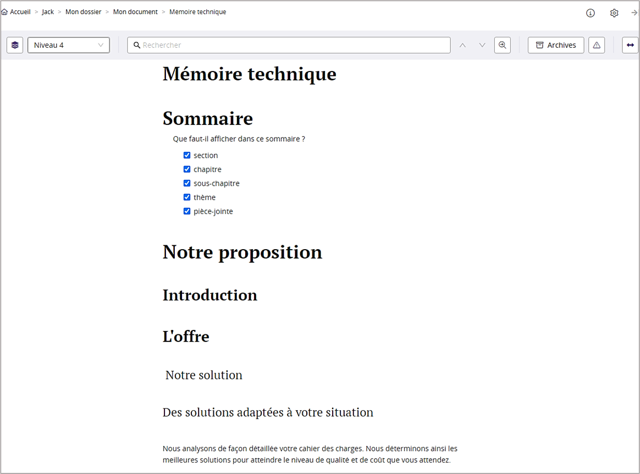
Task: Uncheck the section checkbox
Action: click(x=187, y=156)
